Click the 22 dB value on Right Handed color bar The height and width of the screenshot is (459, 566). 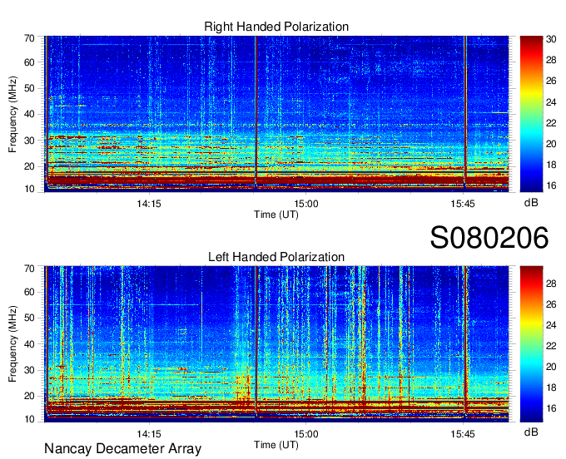click(552, 123)
